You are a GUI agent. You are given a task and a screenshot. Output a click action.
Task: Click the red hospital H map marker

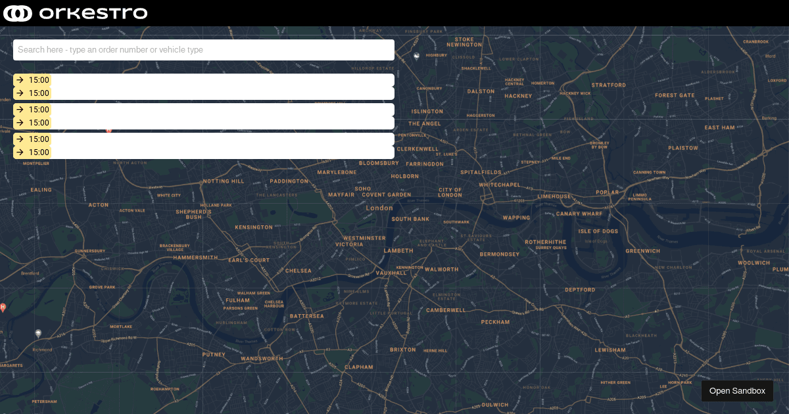[3, 307]
